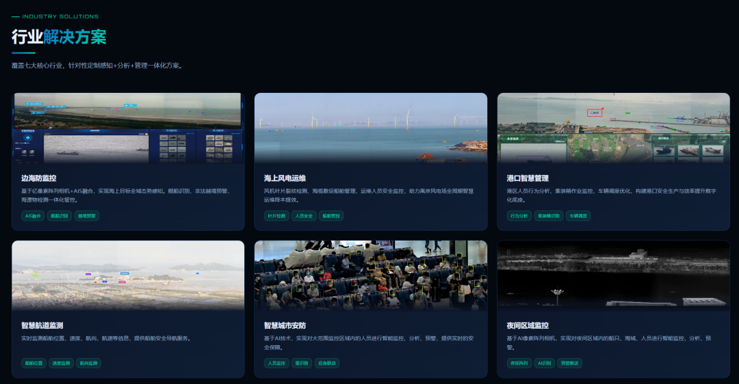This screenshot has height=384, width=739.
Task: Select the AI识别 tag in 夜间区域监控
Action: pyautogui.click(x=545, y=364)
